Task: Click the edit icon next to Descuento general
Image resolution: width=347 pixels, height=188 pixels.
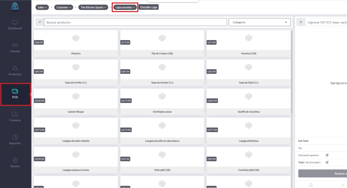Action: pos(327,155)
